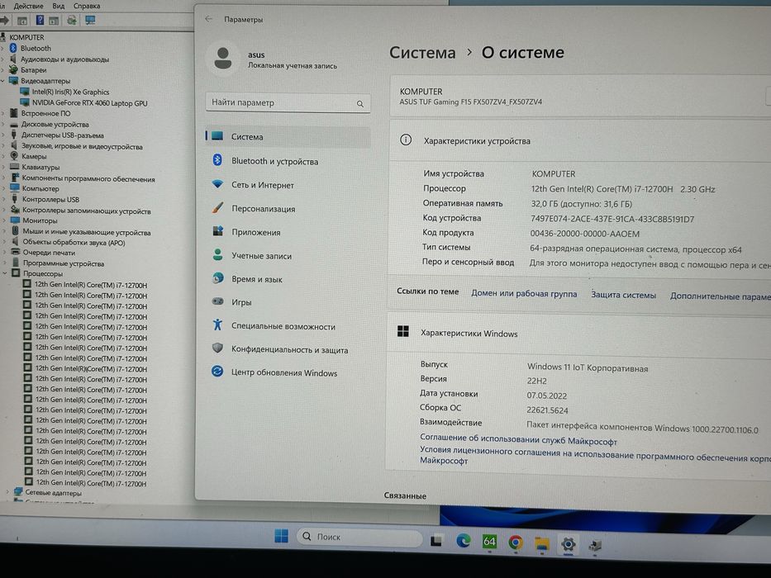Click the 22621.5624 build number value
This screenshot has width=771, height=578.
547,410
